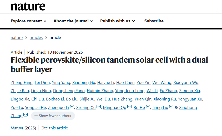Click envelope icon next to Zhenguo Li
The height and width of the screenshot is (136, 222).
pos(72,107)
